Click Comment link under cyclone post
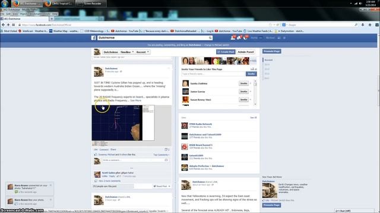 tap(104, 150)
